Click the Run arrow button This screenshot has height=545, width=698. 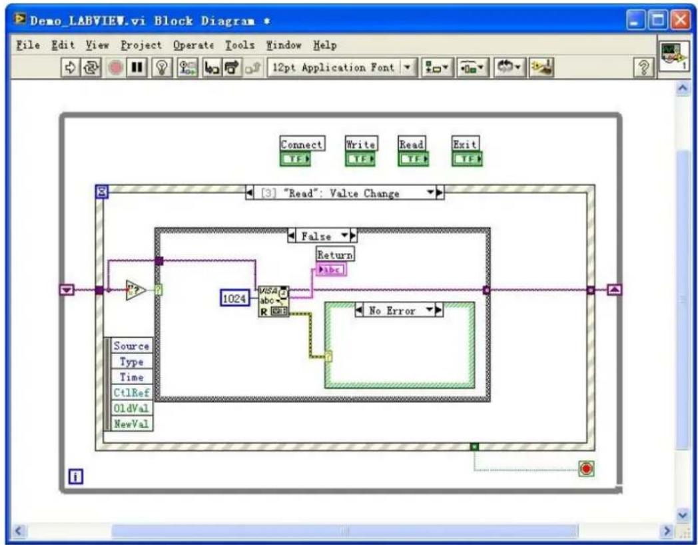coord(70,68)
